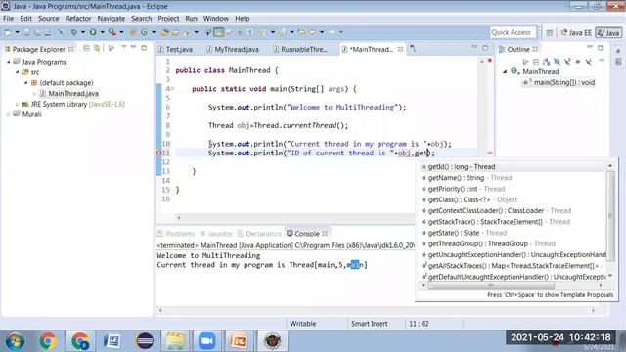Click the Save All toolbar icon
The height and width of the screenshot is (352, 626).
tap(37, 32)
